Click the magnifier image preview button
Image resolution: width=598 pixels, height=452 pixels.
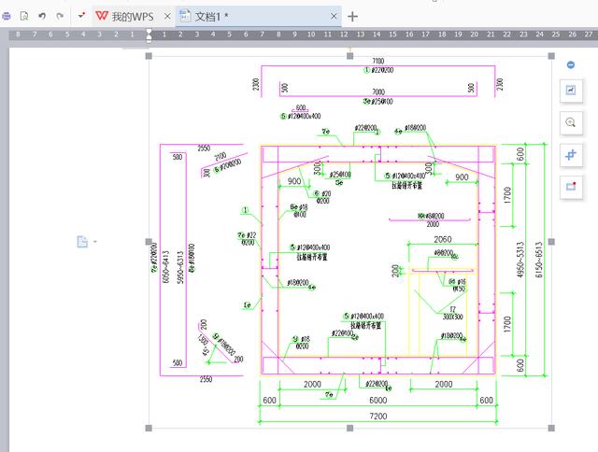[x=570, y=122]
